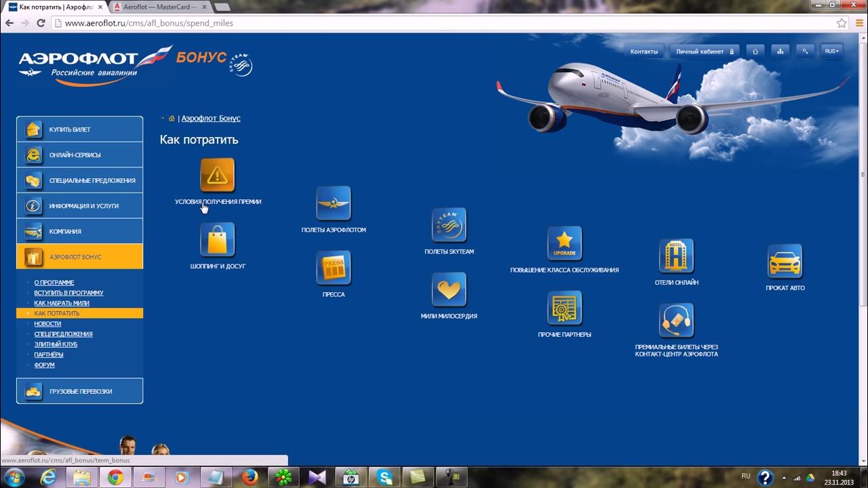This screenshot has height=488, width=868.
Task: Open the Элитный клуб sidebar link
Action: tap(56, 344)
